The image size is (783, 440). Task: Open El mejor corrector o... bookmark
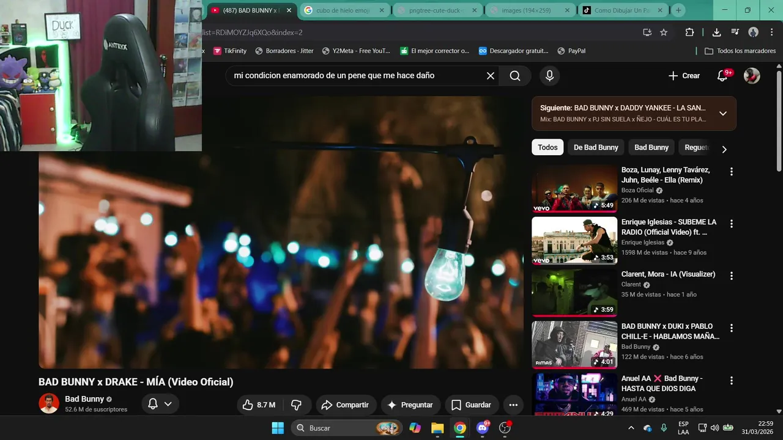[x=435, y=51]
